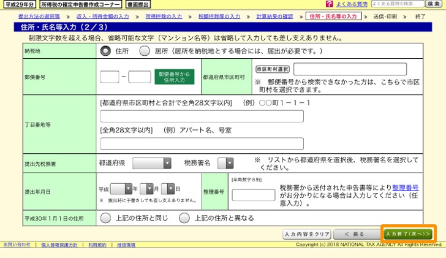The width and height of the screenshot is (446, 258).
Task: Click the FAQ search input field
Action: pyautogui.click(x=398, y=4)
